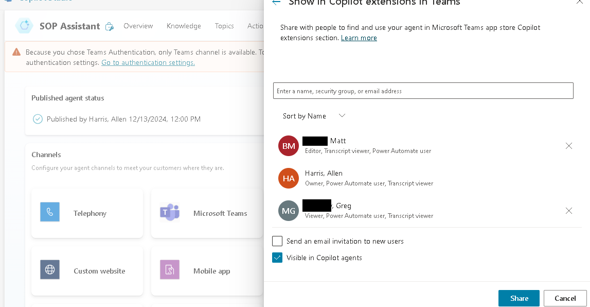Click Published by Harris, Allen status text
This screenshot has height=307, width=590.
coord(123,119)
